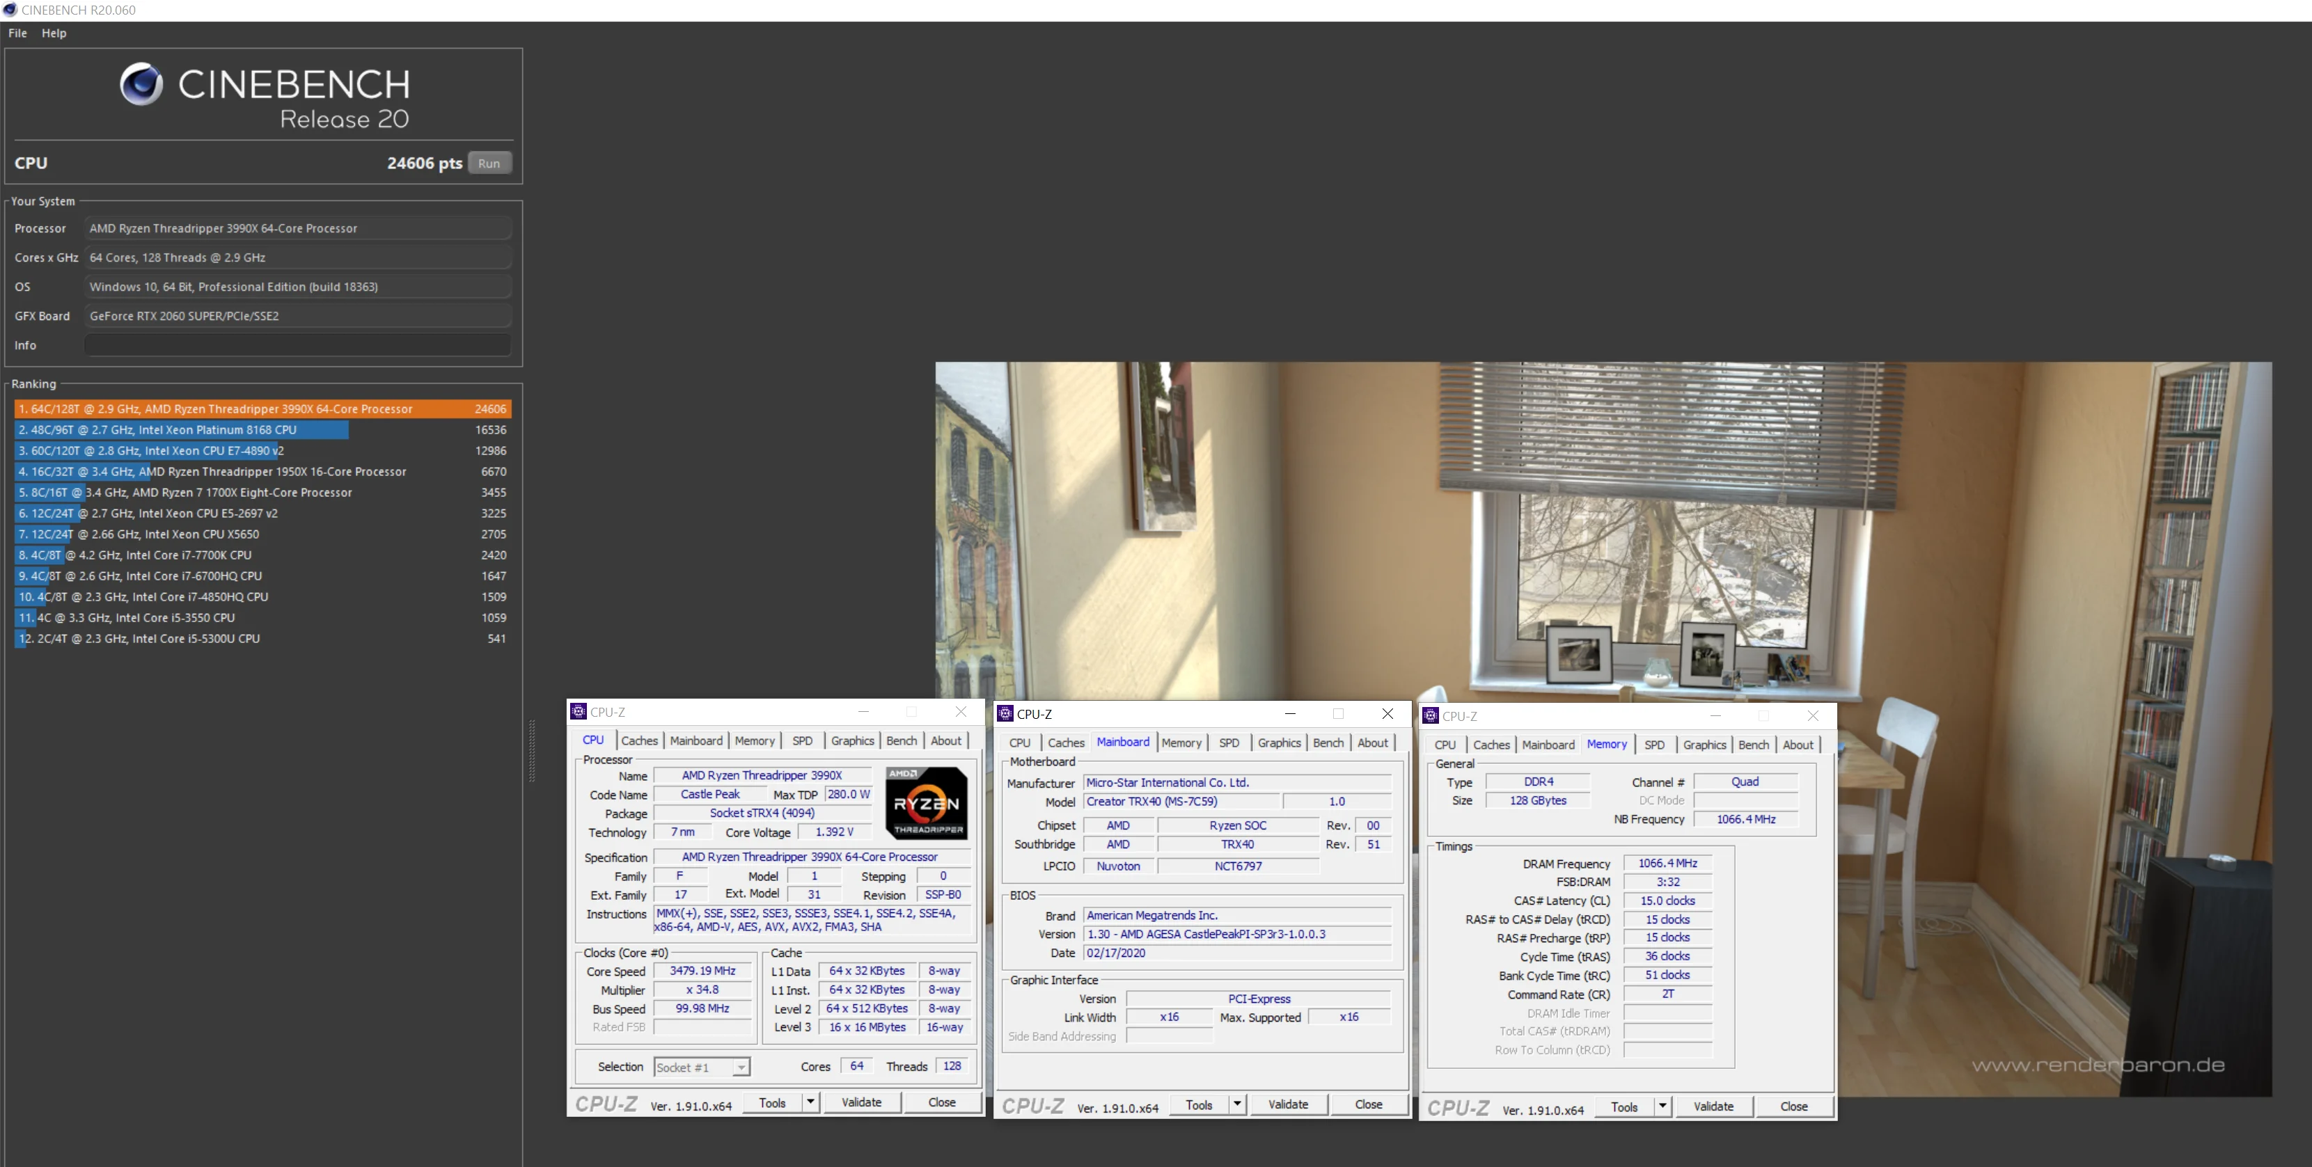
Task: Click DRAM Frequency 1066.4 MHz value
Action: click(1667, 863)
